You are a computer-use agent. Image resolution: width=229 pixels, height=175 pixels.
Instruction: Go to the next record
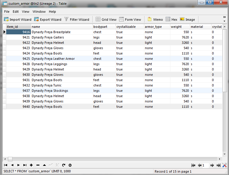[x=18, y=165]
